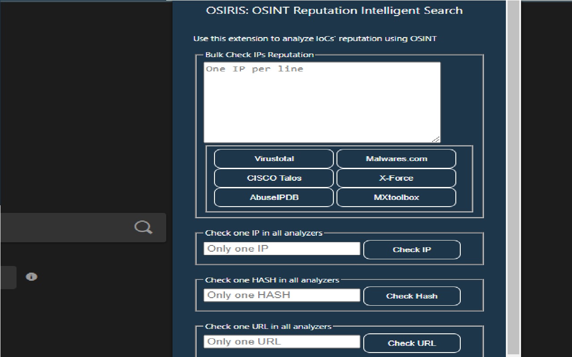Run X-Force reputation check
Screen dimensions: 572x357
click(x=396, y=178)
